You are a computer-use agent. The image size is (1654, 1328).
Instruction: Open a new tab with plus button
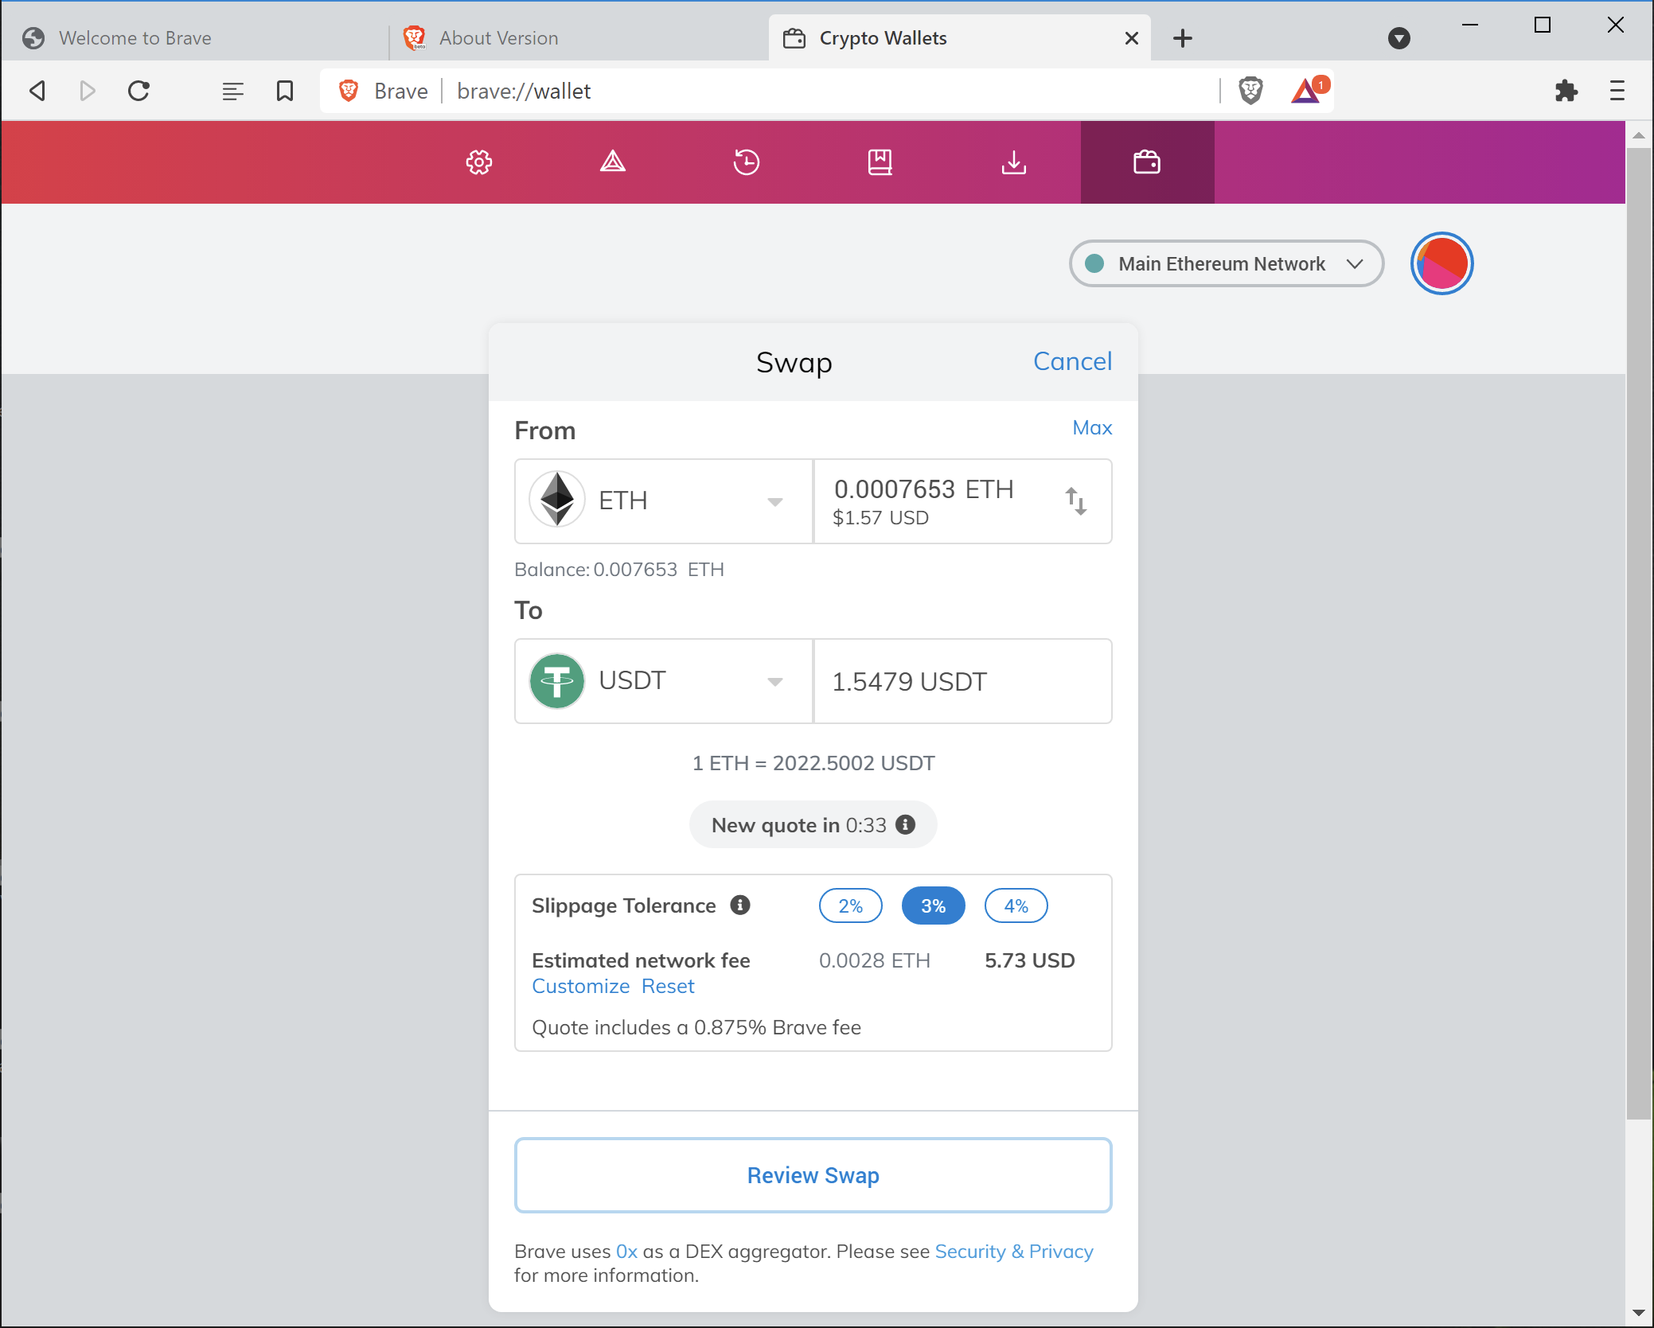[1183, 38]
